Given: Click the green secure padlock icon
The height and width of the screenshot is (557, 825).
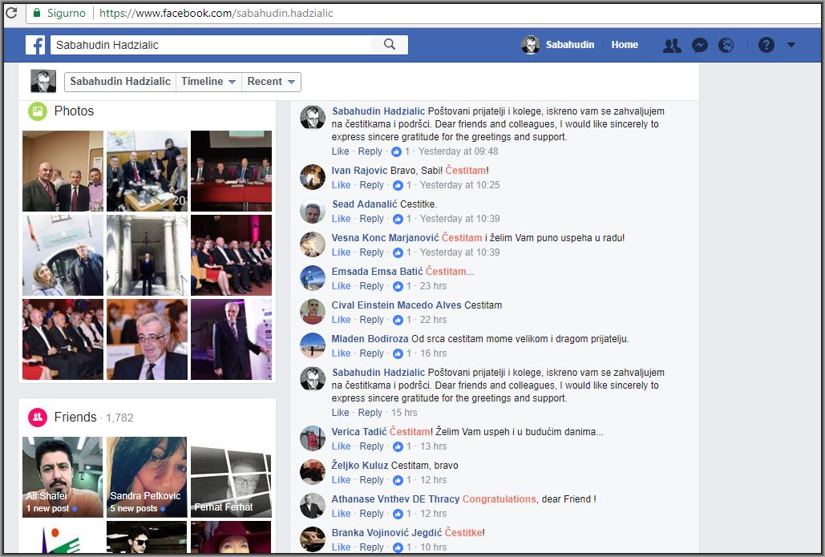Looking at the screenshot, I should pyautogui.click(x=36, y=13).
